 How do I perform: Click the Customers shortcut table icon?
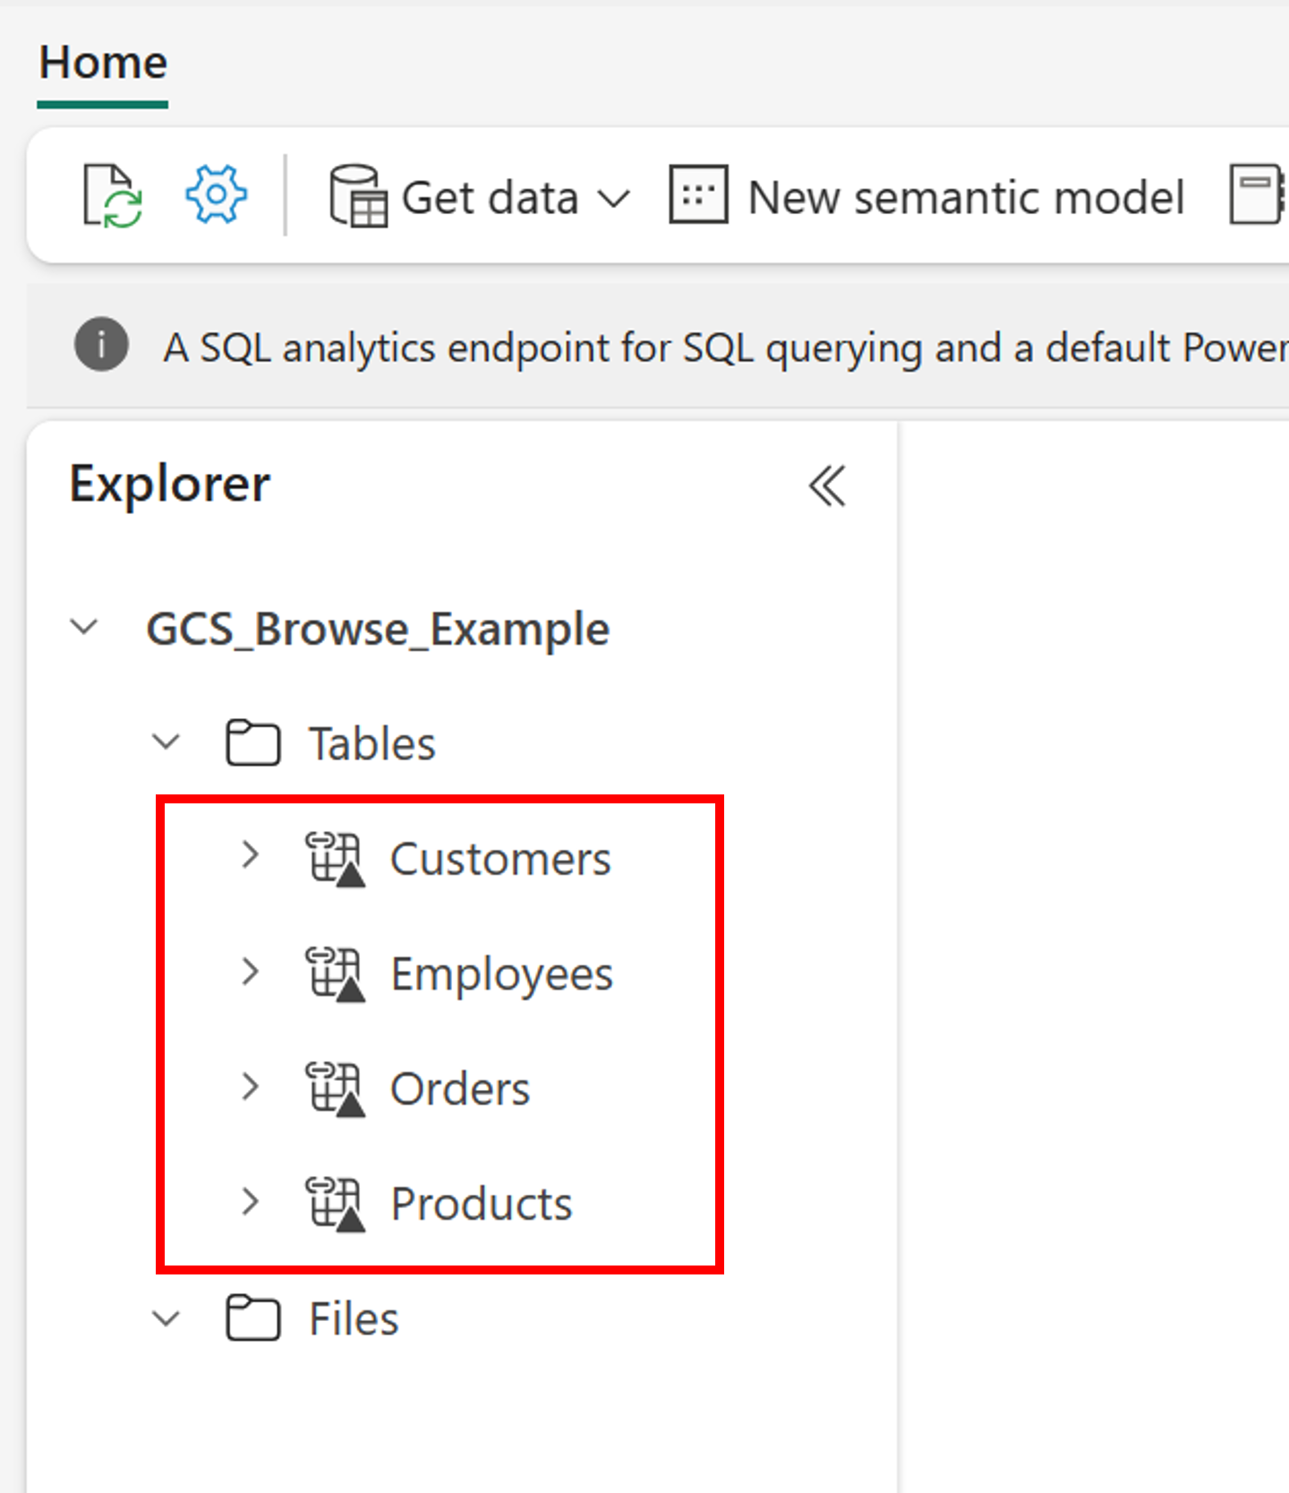click(x=335, y=859)
